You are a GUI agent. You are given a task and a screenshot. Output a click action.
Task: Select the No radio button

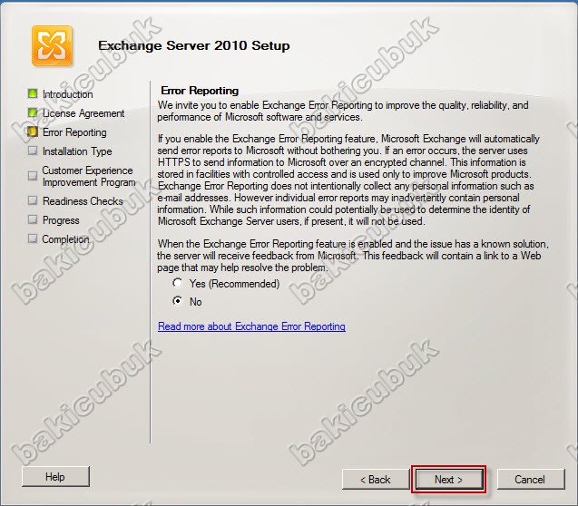pos(177,301)
